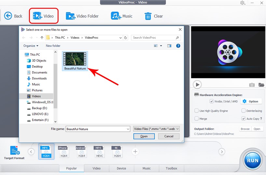
Task: Add Music file from toolbar
Action: click(x=122, y=16)
